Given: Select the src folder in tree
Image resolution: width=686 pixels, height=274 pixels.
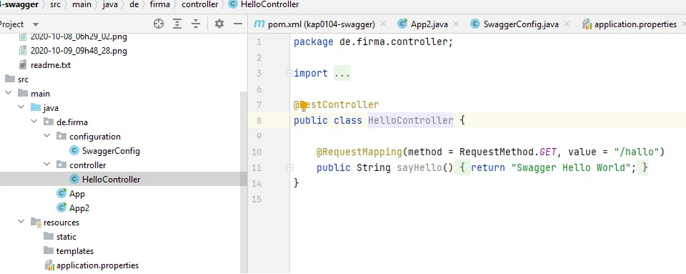Looking at the screenshot, I should 23,79.
